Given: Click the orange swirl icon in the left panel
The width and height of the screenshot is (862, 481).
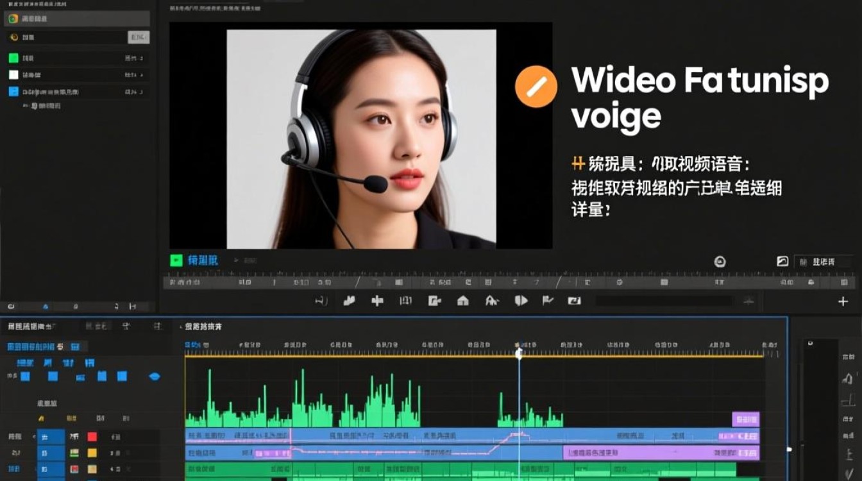Looking at the screenshot, I should [13, 38].
